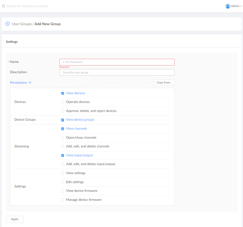Open the Admin account dropdown arrow
243x227 pixels.
tap(241, 6)
